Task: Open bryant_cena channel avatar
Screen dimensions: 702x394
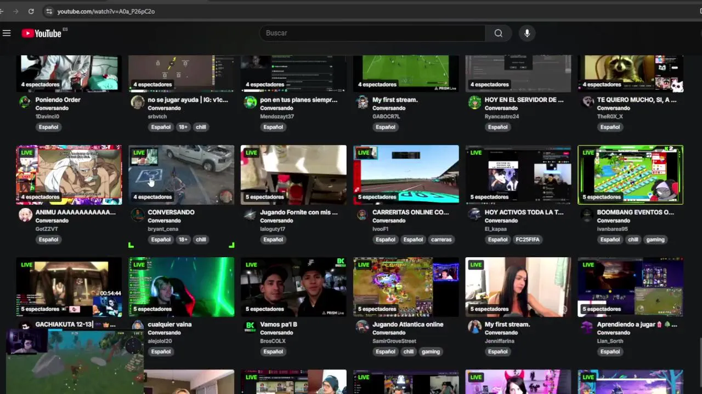Action: pos(138,215)
